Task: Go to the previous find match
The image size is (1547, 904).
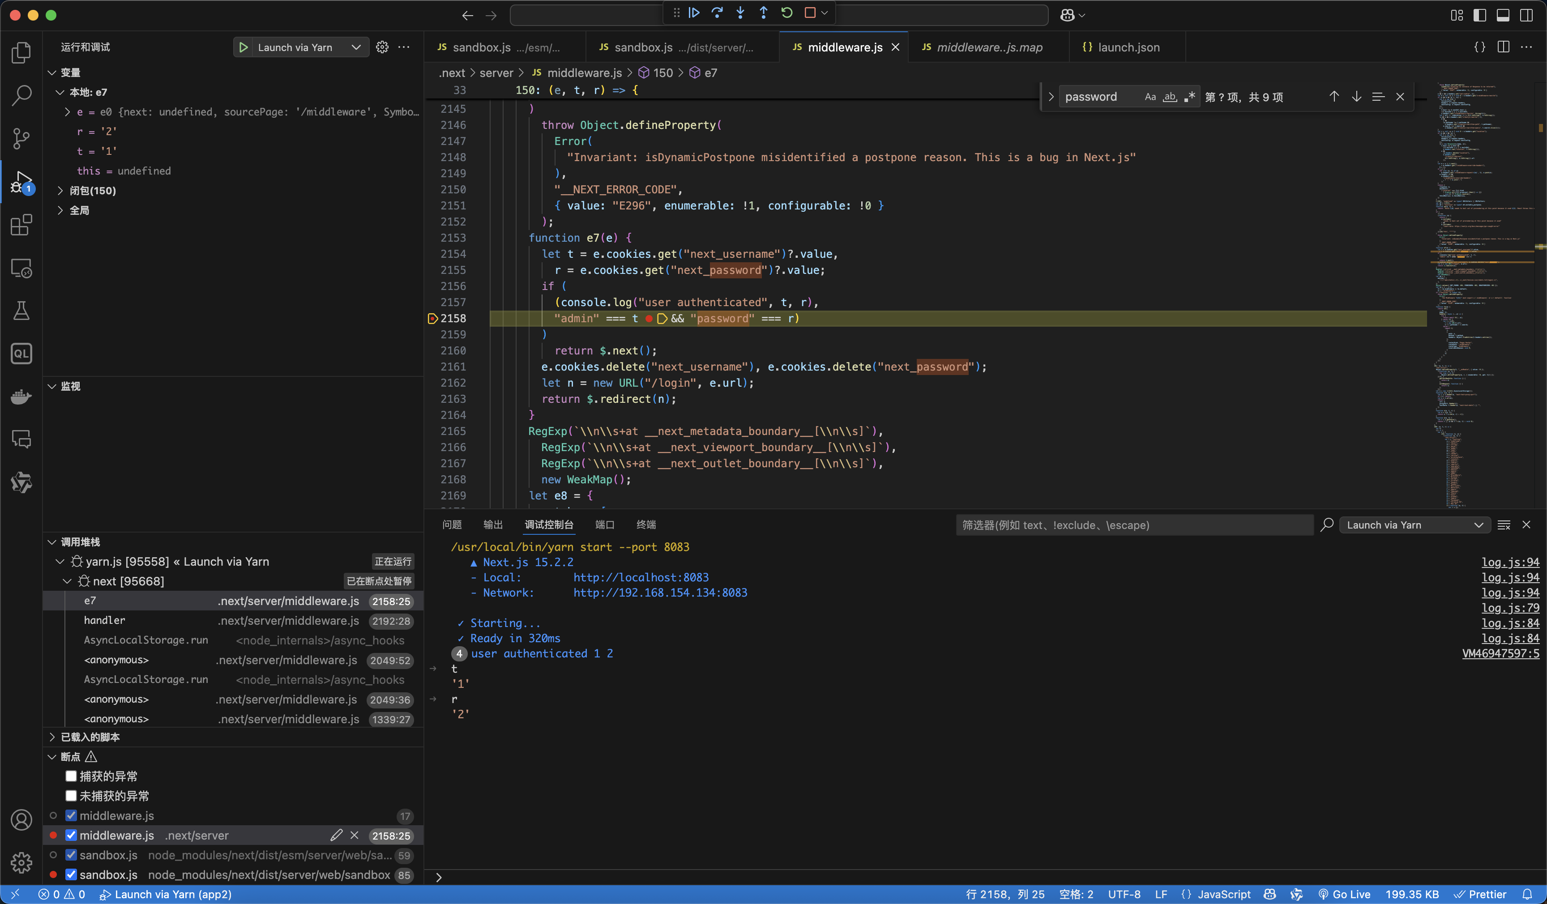Action: (x=1334, y=96)
